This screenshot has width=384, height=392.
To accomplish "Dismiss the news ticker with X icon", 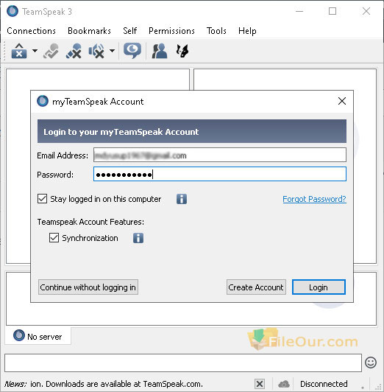I will (260, 384).
